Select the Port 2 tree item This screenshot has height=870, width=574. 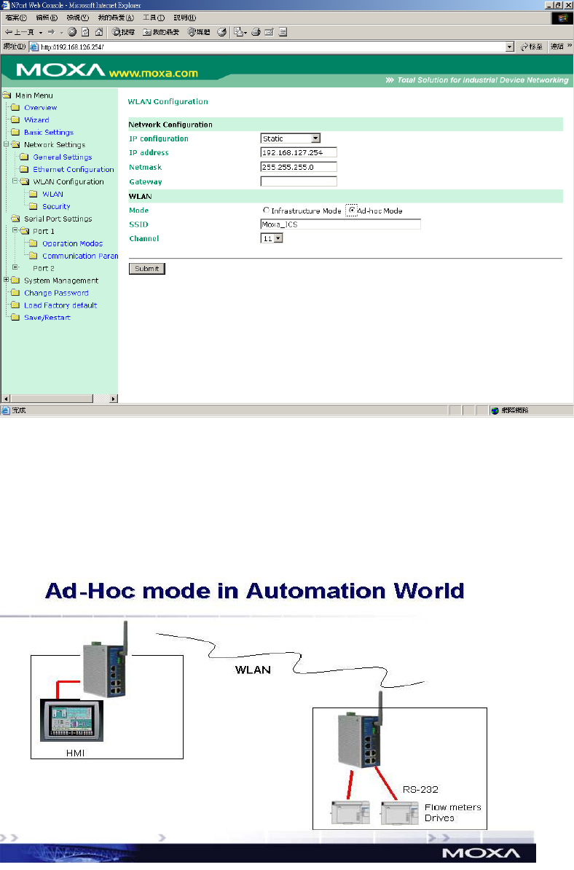point(43,269)
